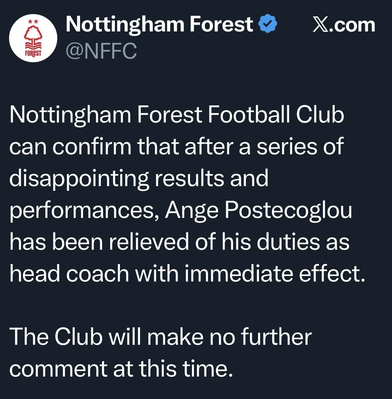Image resolution: width=392 pixels, height=399 pixels.
Task: Click "The Club will make no further" line
Action: coord(160,337)
